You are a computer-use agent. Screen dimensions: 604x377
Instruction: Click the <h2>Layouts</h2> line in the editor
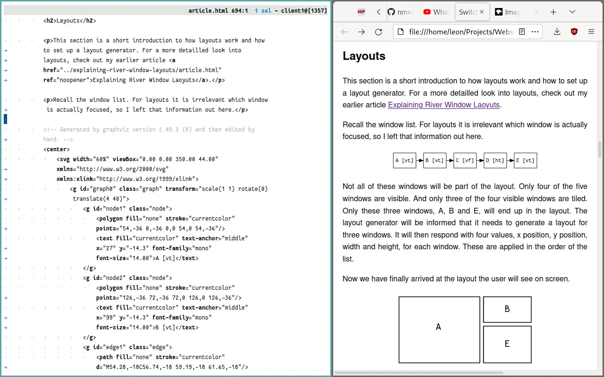pos(69,21)
